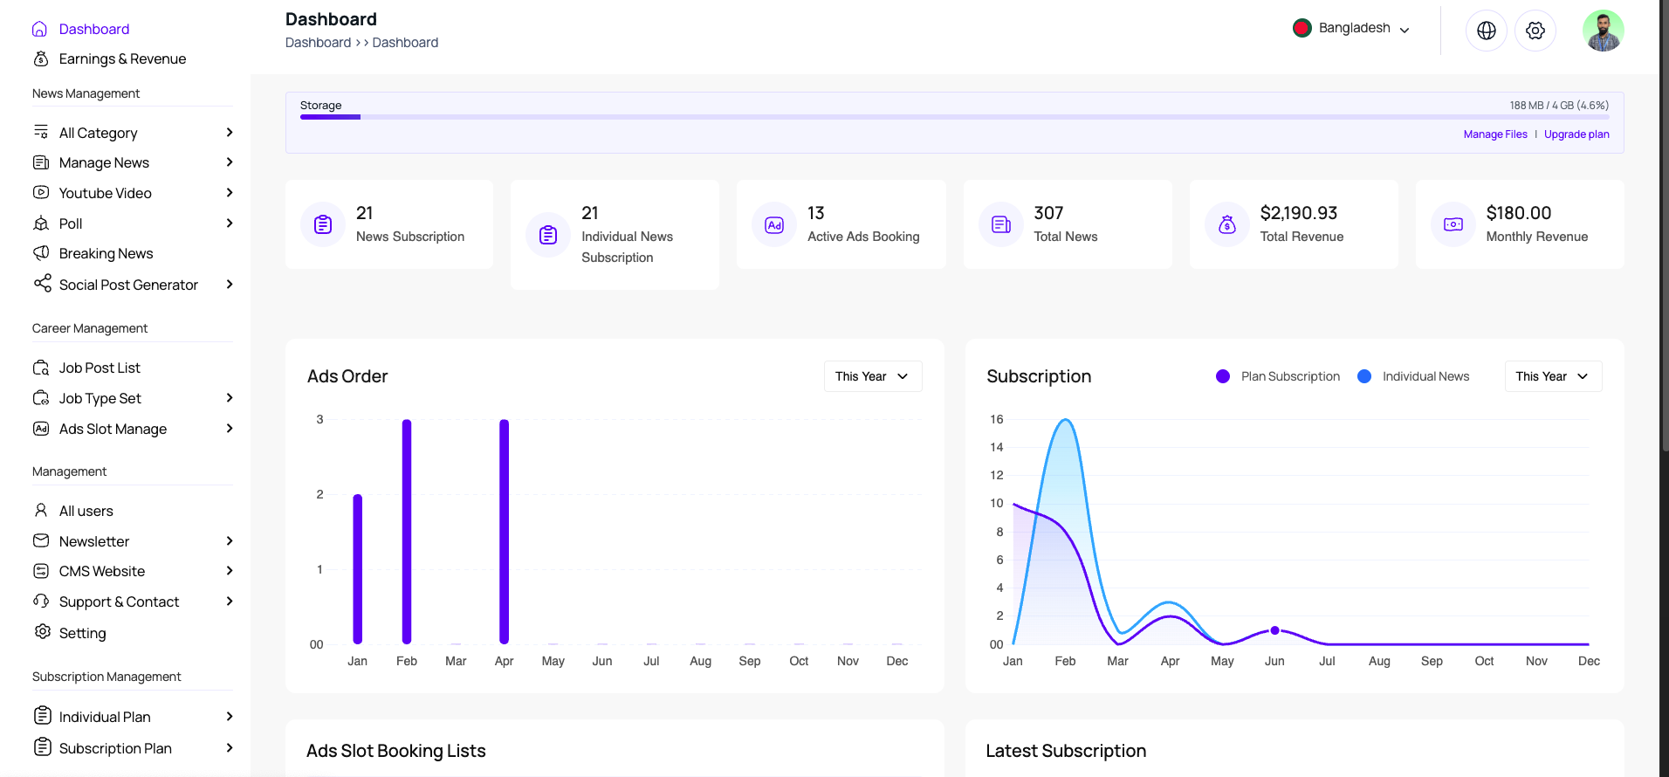Expand the Social Post Generator chevron

point(230,285)
